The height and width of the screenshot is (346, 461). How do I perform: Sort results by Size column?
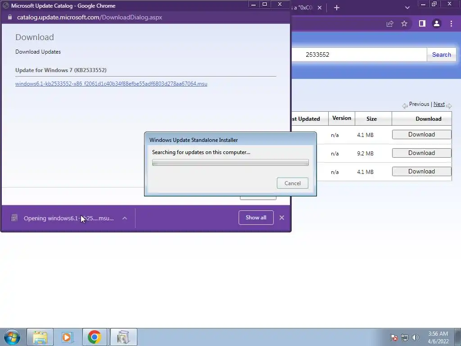tap(371, 119)
